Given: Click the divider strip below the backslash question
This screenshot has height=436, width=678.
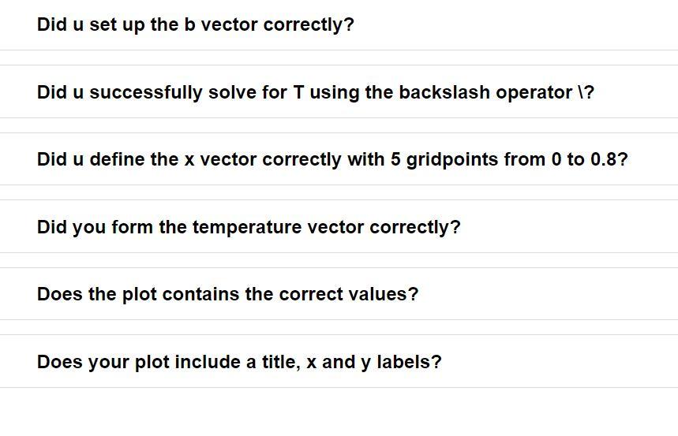Looking at the screenshot, I should [x=339, y=125].
